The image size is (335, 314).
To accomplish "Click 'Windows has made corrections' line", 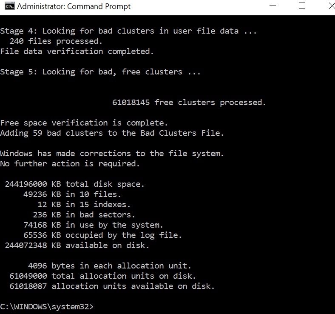I will coord(112,154).
